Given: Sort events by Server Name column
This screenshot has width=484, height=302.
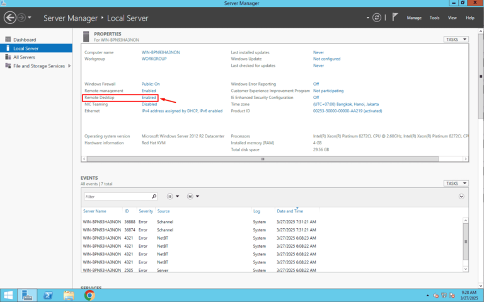Looking at the screenshot, I should tap(95, 211).
